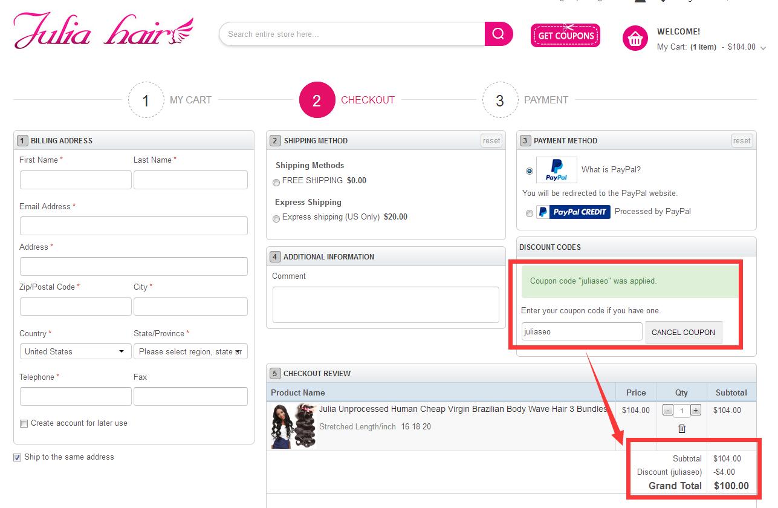This screenshot has height=508, width=778.
Task: Focus the store search field
Action: click(x=352, y=34)
